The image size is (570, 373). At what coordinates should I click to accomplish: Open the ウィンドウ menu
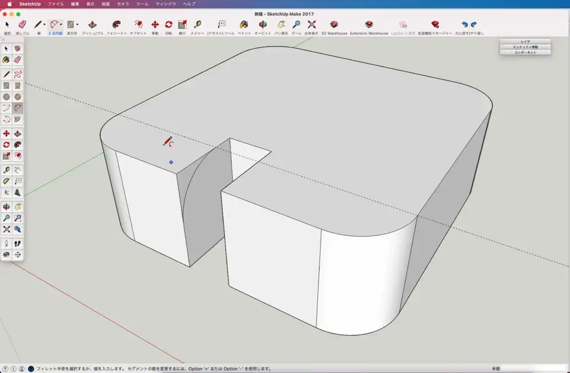pos(166,4)
